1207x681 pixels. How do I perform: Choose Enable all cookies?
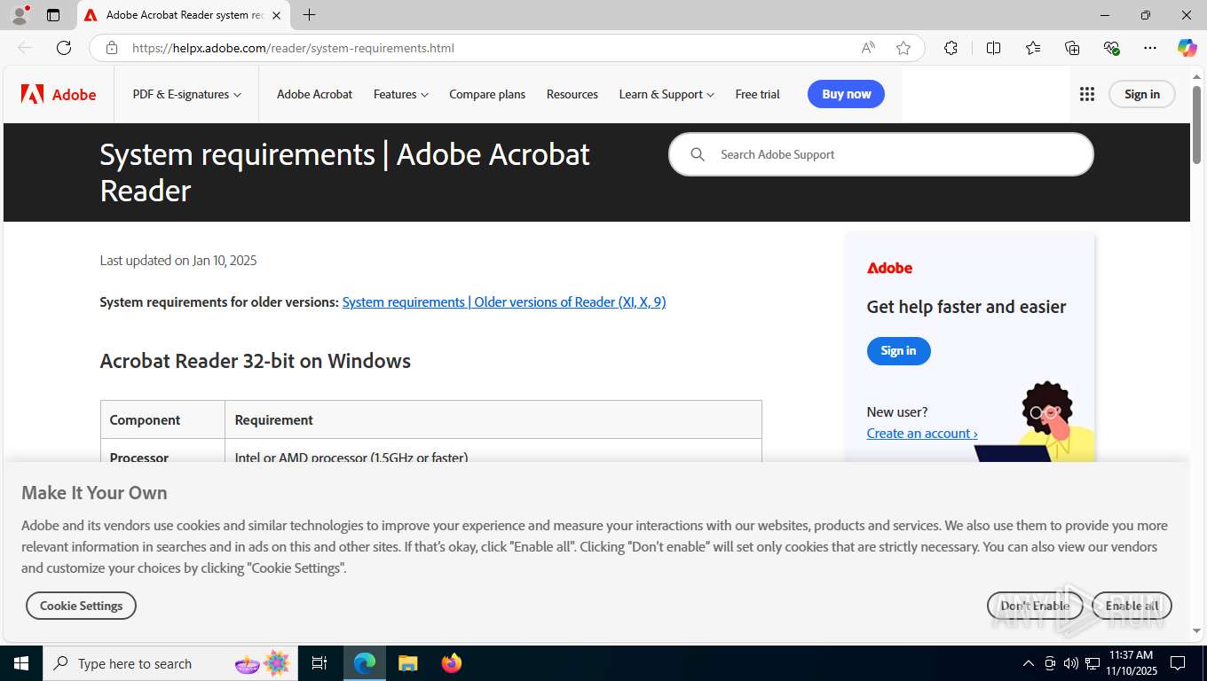coord(1132,606)
